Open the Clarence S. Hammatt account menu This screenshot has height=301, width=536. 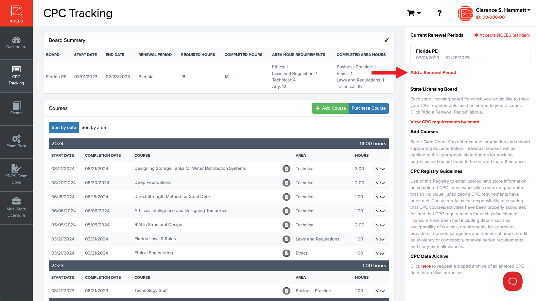(503, 10)
